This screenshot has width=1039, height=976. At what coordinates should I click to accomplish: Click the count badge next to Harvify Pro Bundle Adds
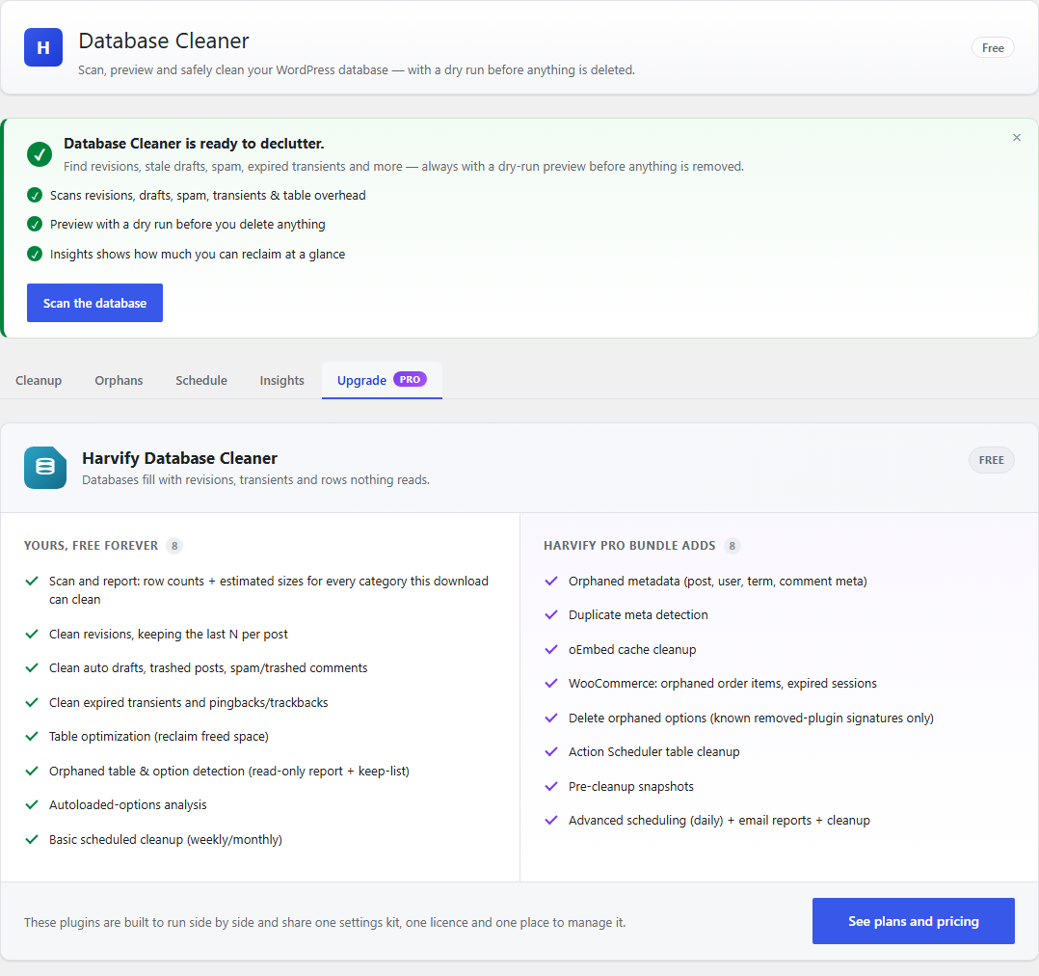pos(732,546)
